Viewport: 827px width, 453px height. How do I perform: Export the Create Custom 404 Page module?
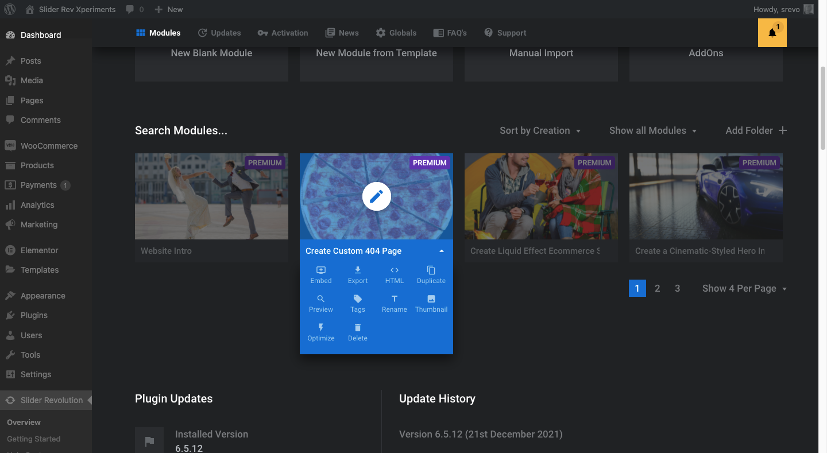click(x=358, y=275)
